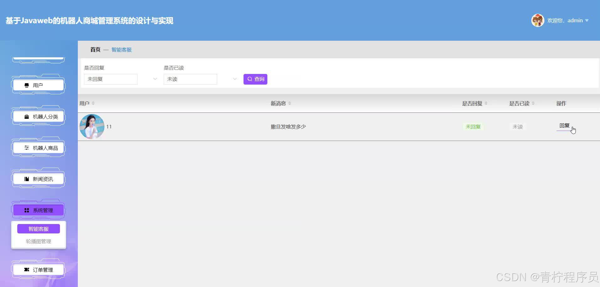The height and width of the screenshot is (287, 600).
Task: Toggle sorting on the 是否已读 column
Action: coord(533,103)
